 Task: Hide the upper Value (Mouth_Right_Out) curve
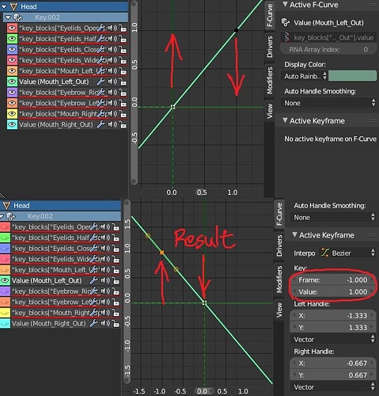pyautogui.click(x=12, y=124)
